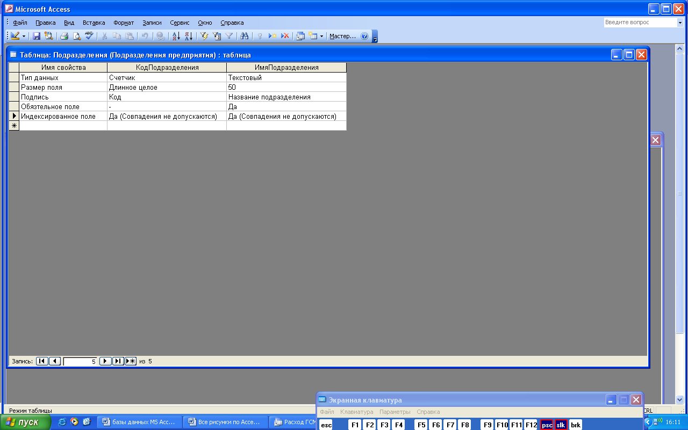
Task: Open the Формат menu
Action: [124, 23]
